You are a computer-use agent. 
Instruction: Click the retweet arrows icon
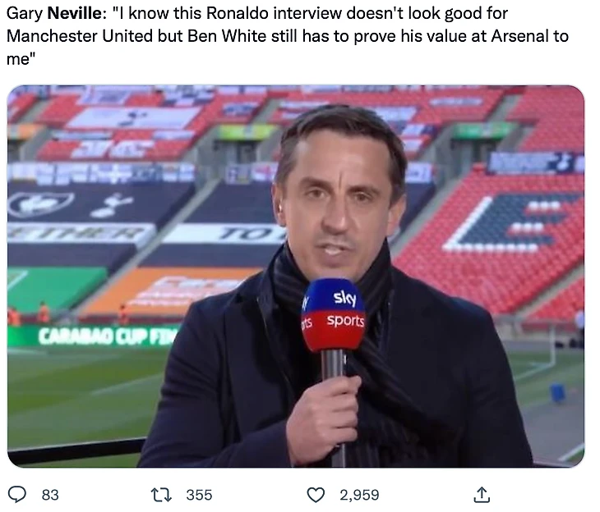point(161,494)
